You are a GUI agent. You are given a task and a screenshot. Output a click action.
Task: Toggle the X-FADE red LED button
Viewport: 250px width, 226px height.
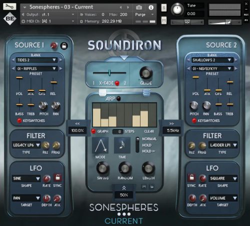tap(117, 83)
